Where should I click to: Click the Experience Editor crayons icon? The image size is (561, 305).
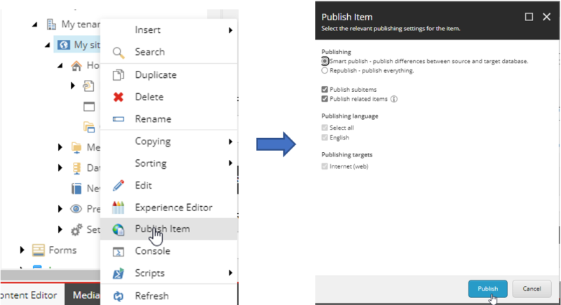tap(118, 208)
